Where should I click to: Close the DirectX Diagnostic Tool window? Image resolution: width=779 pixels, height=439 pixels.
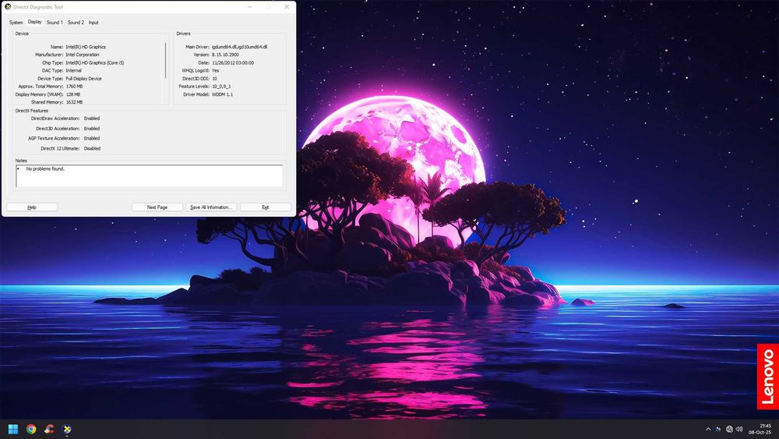coord(287,7)
